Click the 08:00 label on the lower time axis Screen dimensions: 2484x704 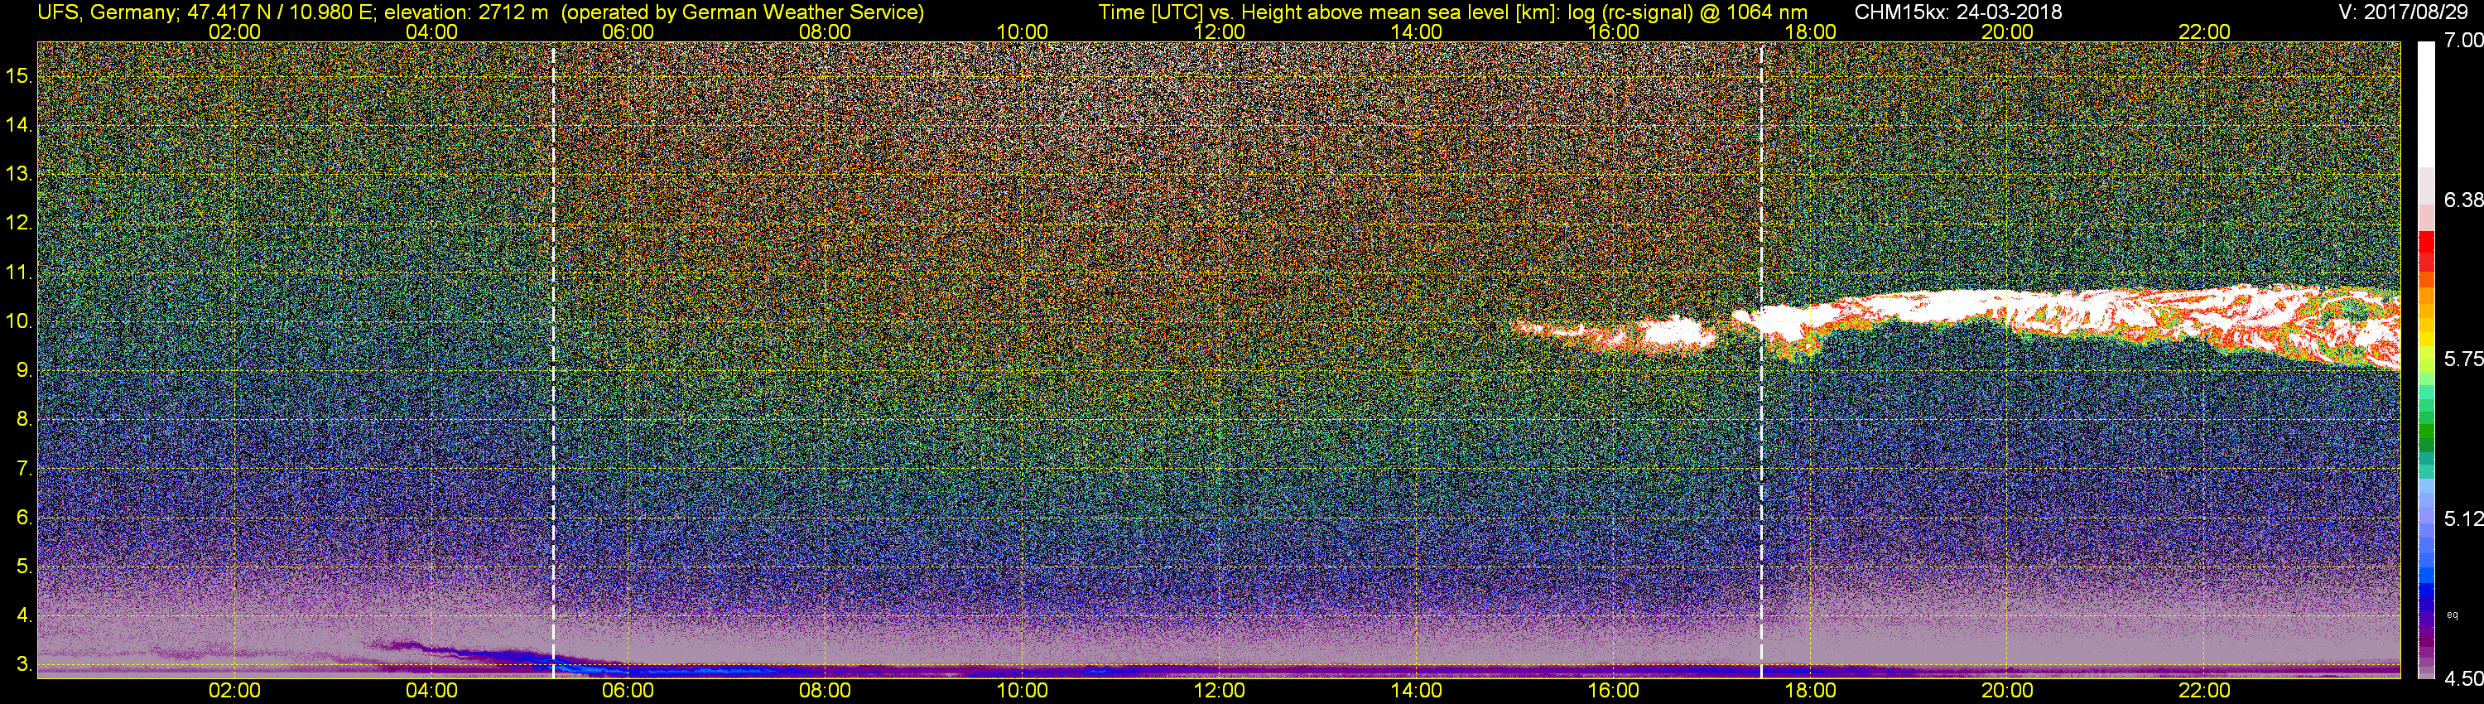click(x=826, y=691)
